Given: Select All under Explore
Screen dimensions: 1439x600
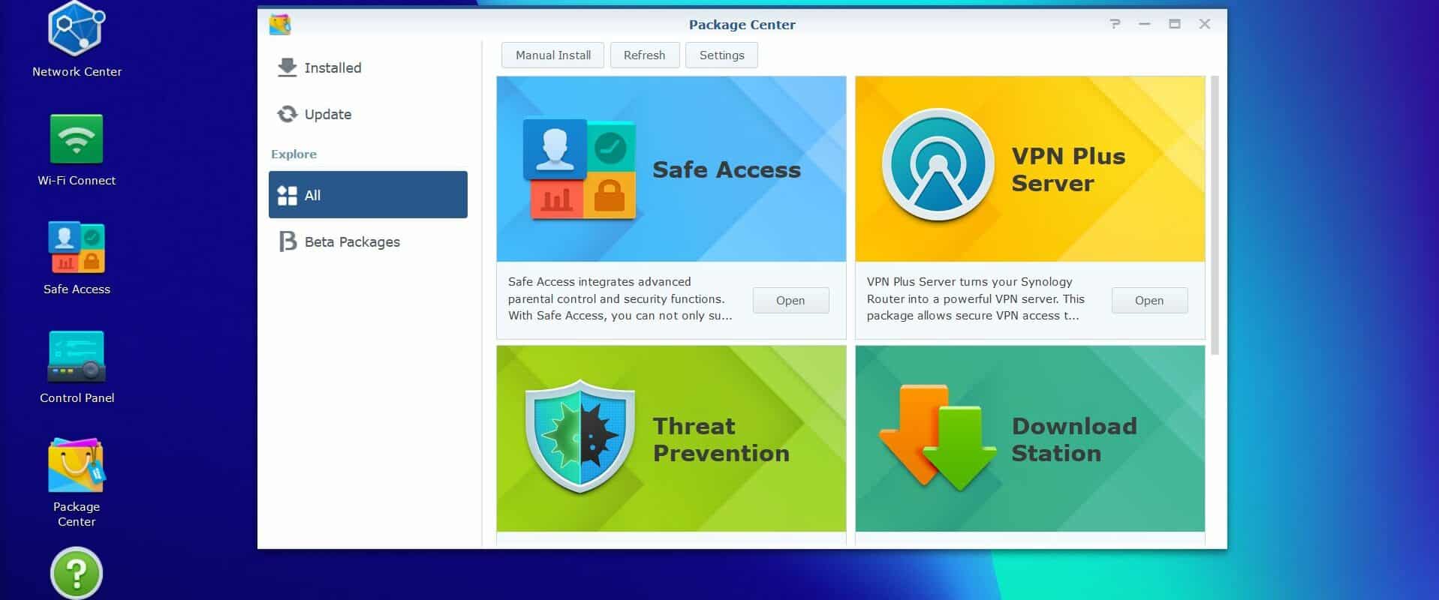Looking at the screenshot, I should (368, 195).
